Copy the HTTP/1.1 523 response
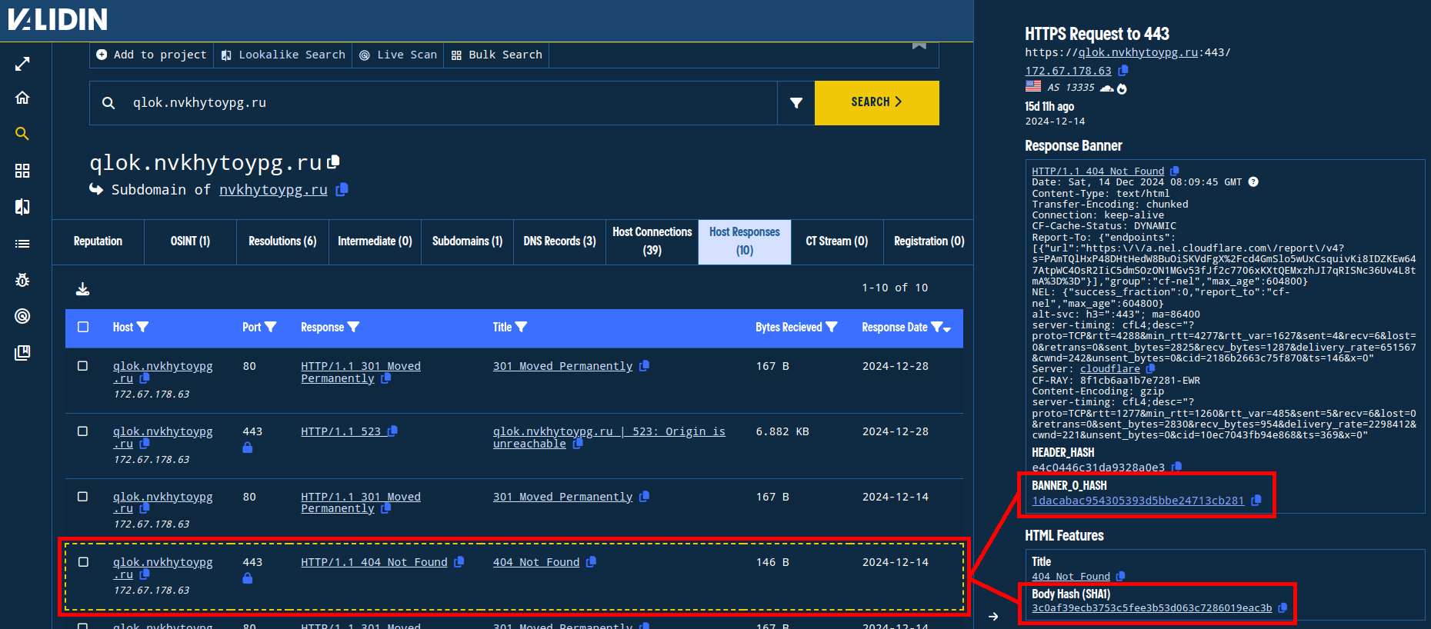 tap(392, 431)
